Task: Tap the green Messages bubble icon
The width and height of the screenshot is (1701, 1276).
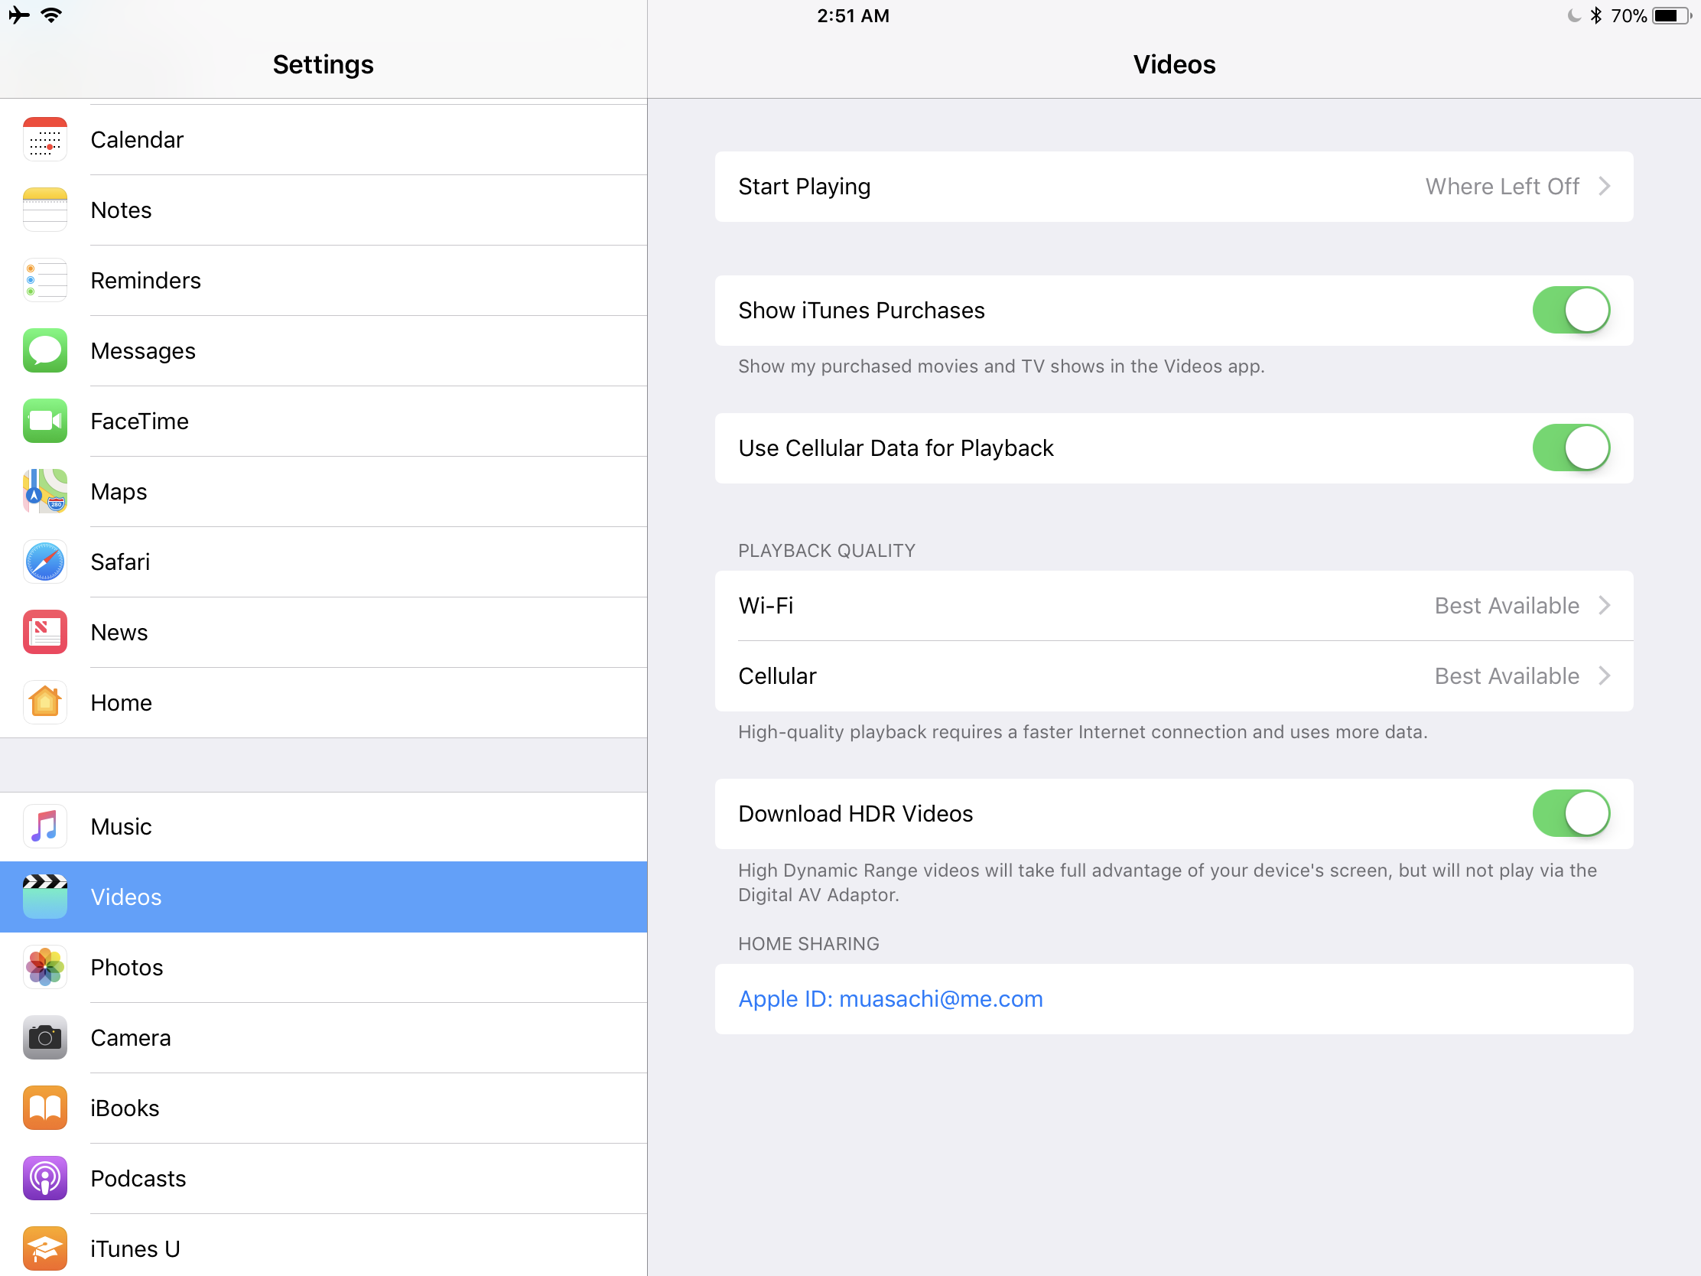Action: (44, 350)
